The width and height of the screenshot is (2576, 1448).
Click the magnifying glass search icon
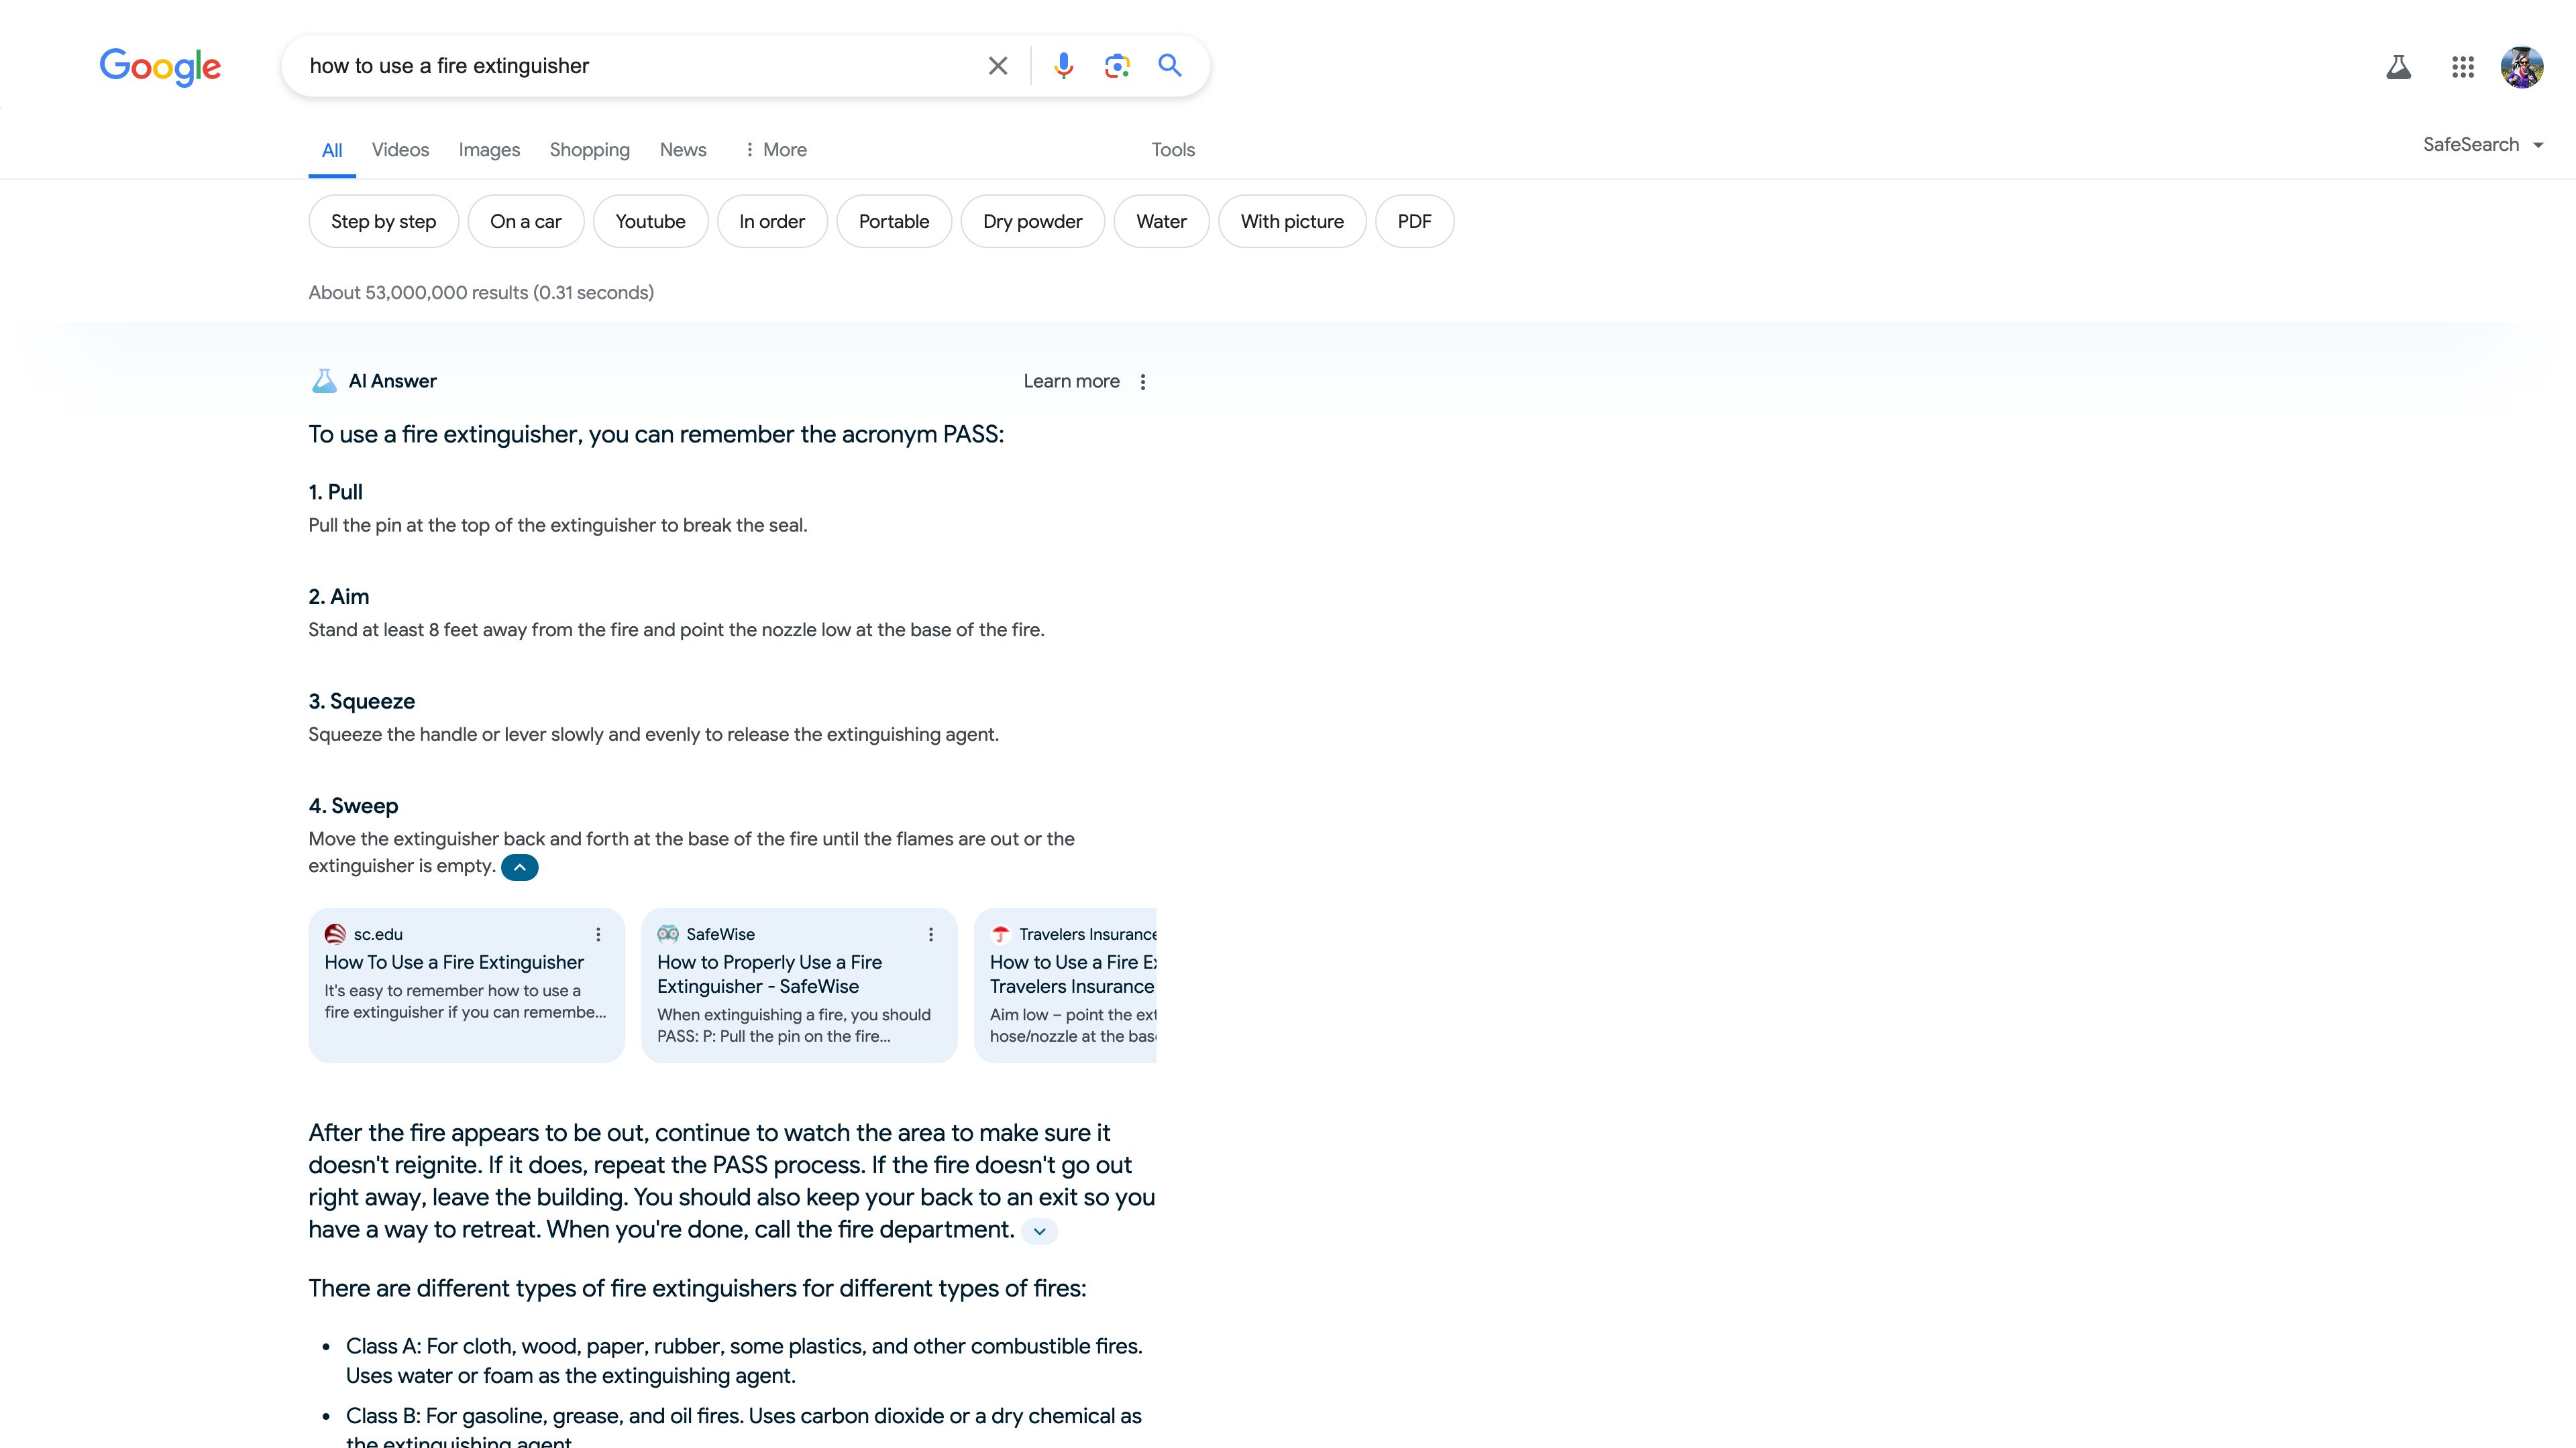1169,66
